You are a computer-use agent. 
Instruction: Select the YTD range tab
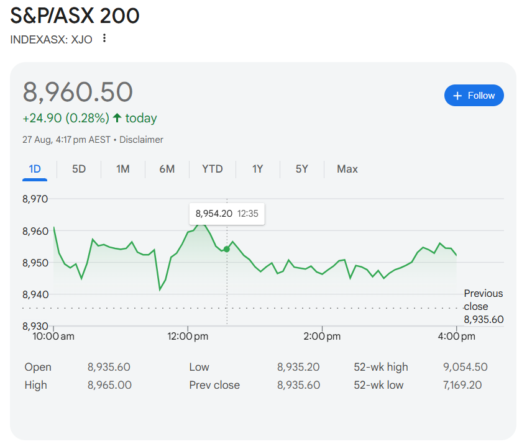212,169
